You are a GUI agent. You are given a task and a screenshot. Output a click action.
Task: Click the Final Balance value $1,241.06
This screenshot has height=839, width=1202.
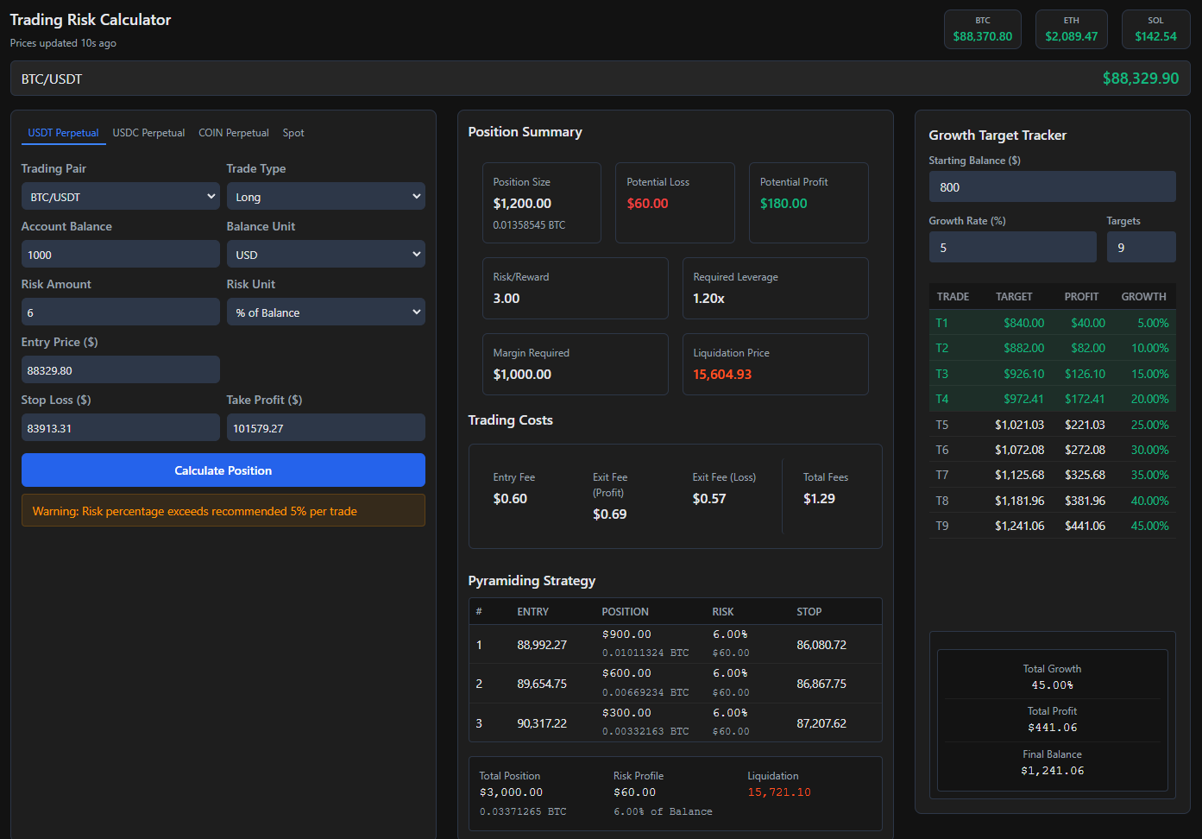(1052, 771)
